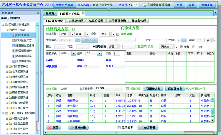Click the folder icon of 药房管理系统
This screenshot has height=135, width=221.
(x=10, y=77)
